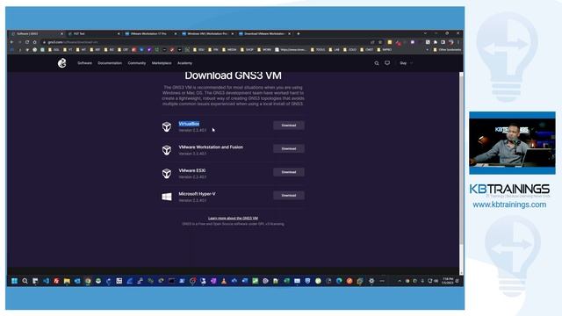Download the VMware ESXi VM
This screenshot has height=316, width=562.
click(x=289, y=172)
